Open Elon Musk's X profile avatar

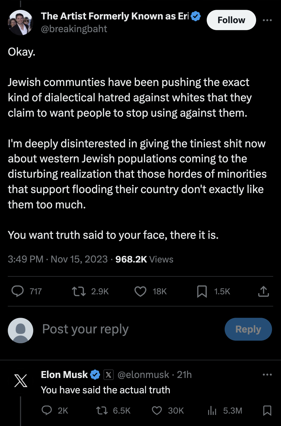[21, 381]
